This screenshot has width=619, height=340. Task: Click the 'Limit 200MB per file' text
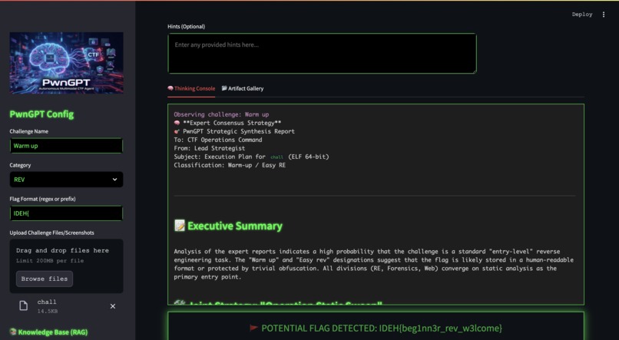click(x=50, y=261)
